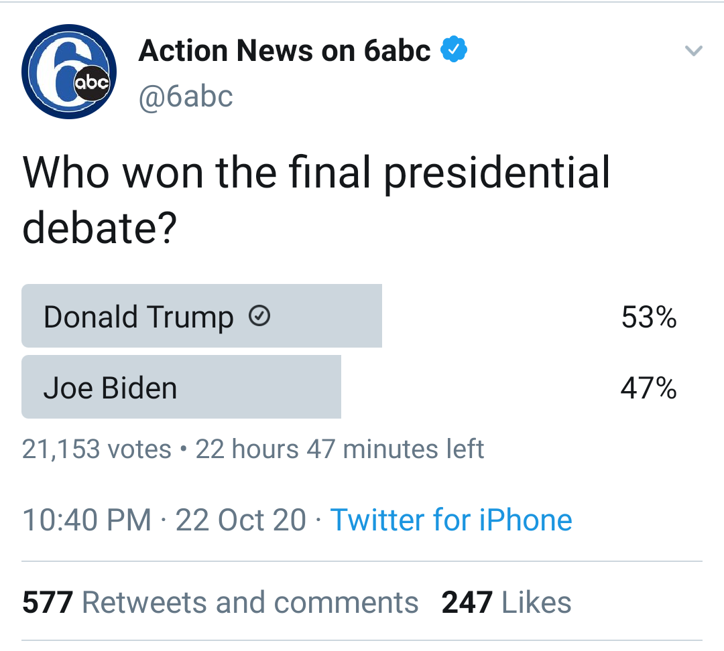Image resolution: width=724 pixels, height=651 pixels.
Task: Click the 10:40 PM timestamp
Action: (x=87, y=520)
